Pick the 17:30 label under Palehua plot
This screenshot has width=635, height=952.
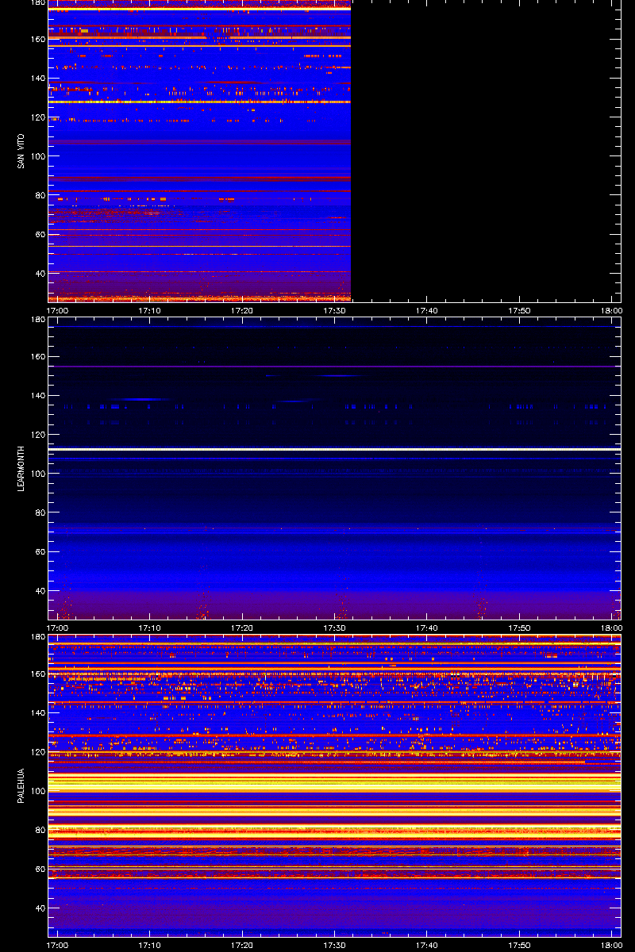point(334,945)
